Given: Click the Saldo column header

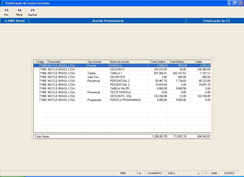Looking at the screenshot, I should [x=199, y=62].
